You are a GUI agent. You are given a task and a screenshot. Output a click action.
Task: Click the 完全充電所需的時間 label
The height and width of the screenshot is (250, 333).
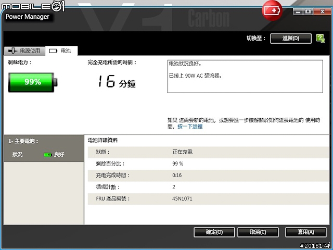pos(112,63)
